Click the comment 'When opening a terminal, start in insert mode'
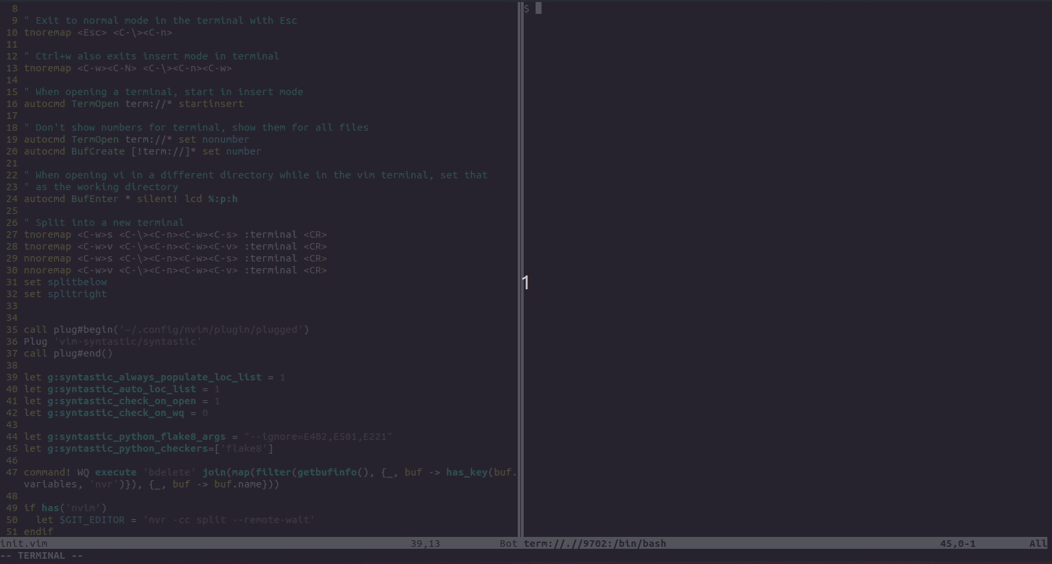Image resolution: width=1052 pixels, height=564 pixels. pos(163,92)
